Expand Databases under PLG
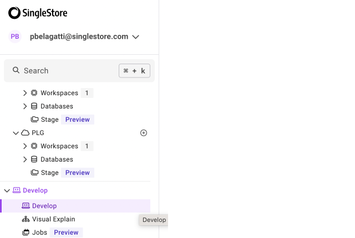The width and height of the screenshot is (355, 238). (x=25, y=159)
